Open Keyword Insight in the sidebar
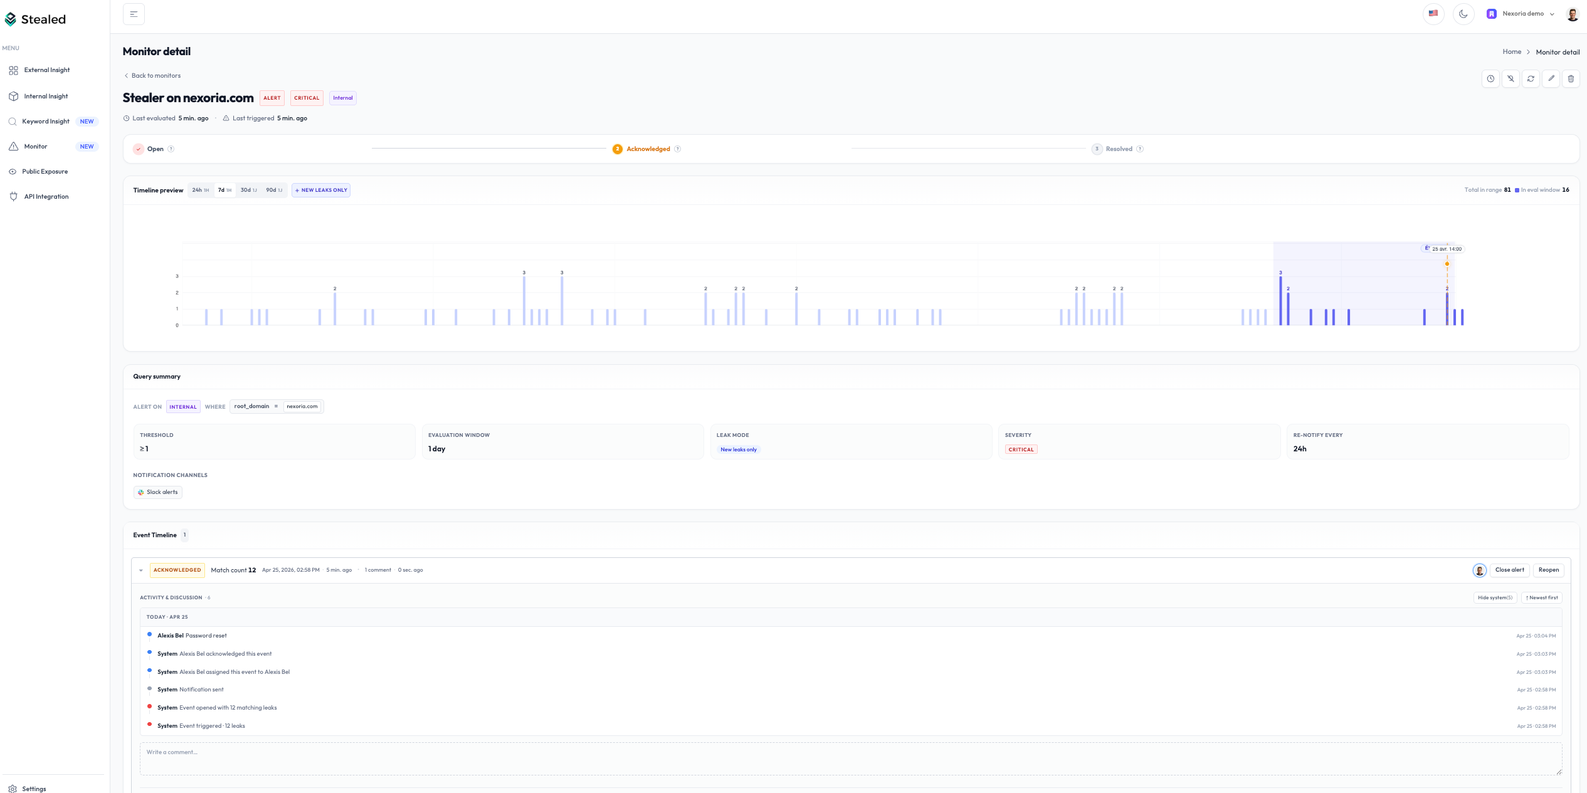 click(x=46, y=121)
